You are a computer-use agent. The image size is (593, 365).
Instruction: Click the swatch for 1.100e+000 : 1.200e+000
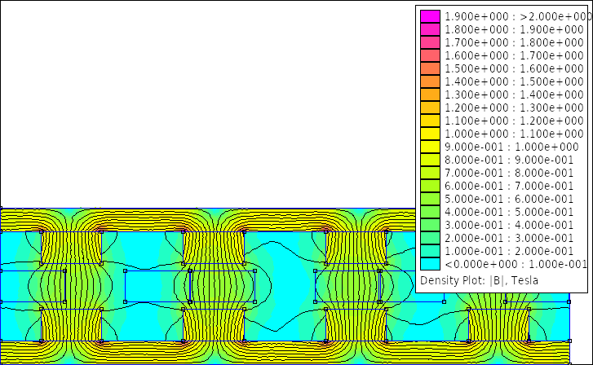click(430, 121)
